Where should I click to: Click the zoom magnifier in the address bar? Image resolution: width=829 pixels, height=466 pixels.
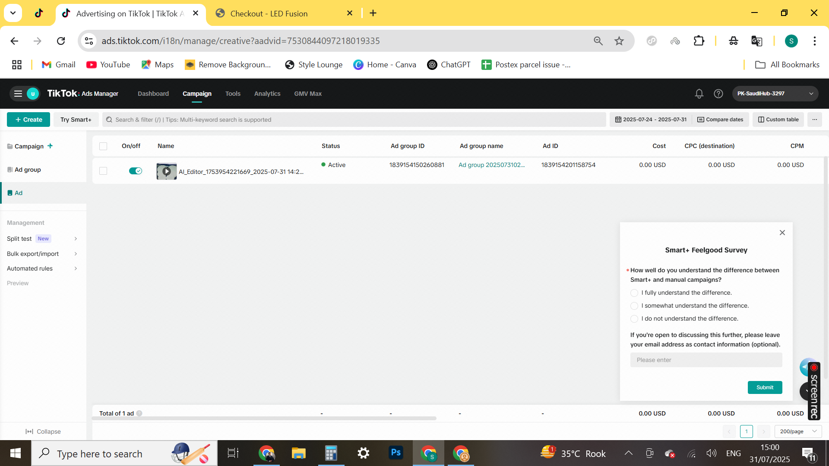598,41
